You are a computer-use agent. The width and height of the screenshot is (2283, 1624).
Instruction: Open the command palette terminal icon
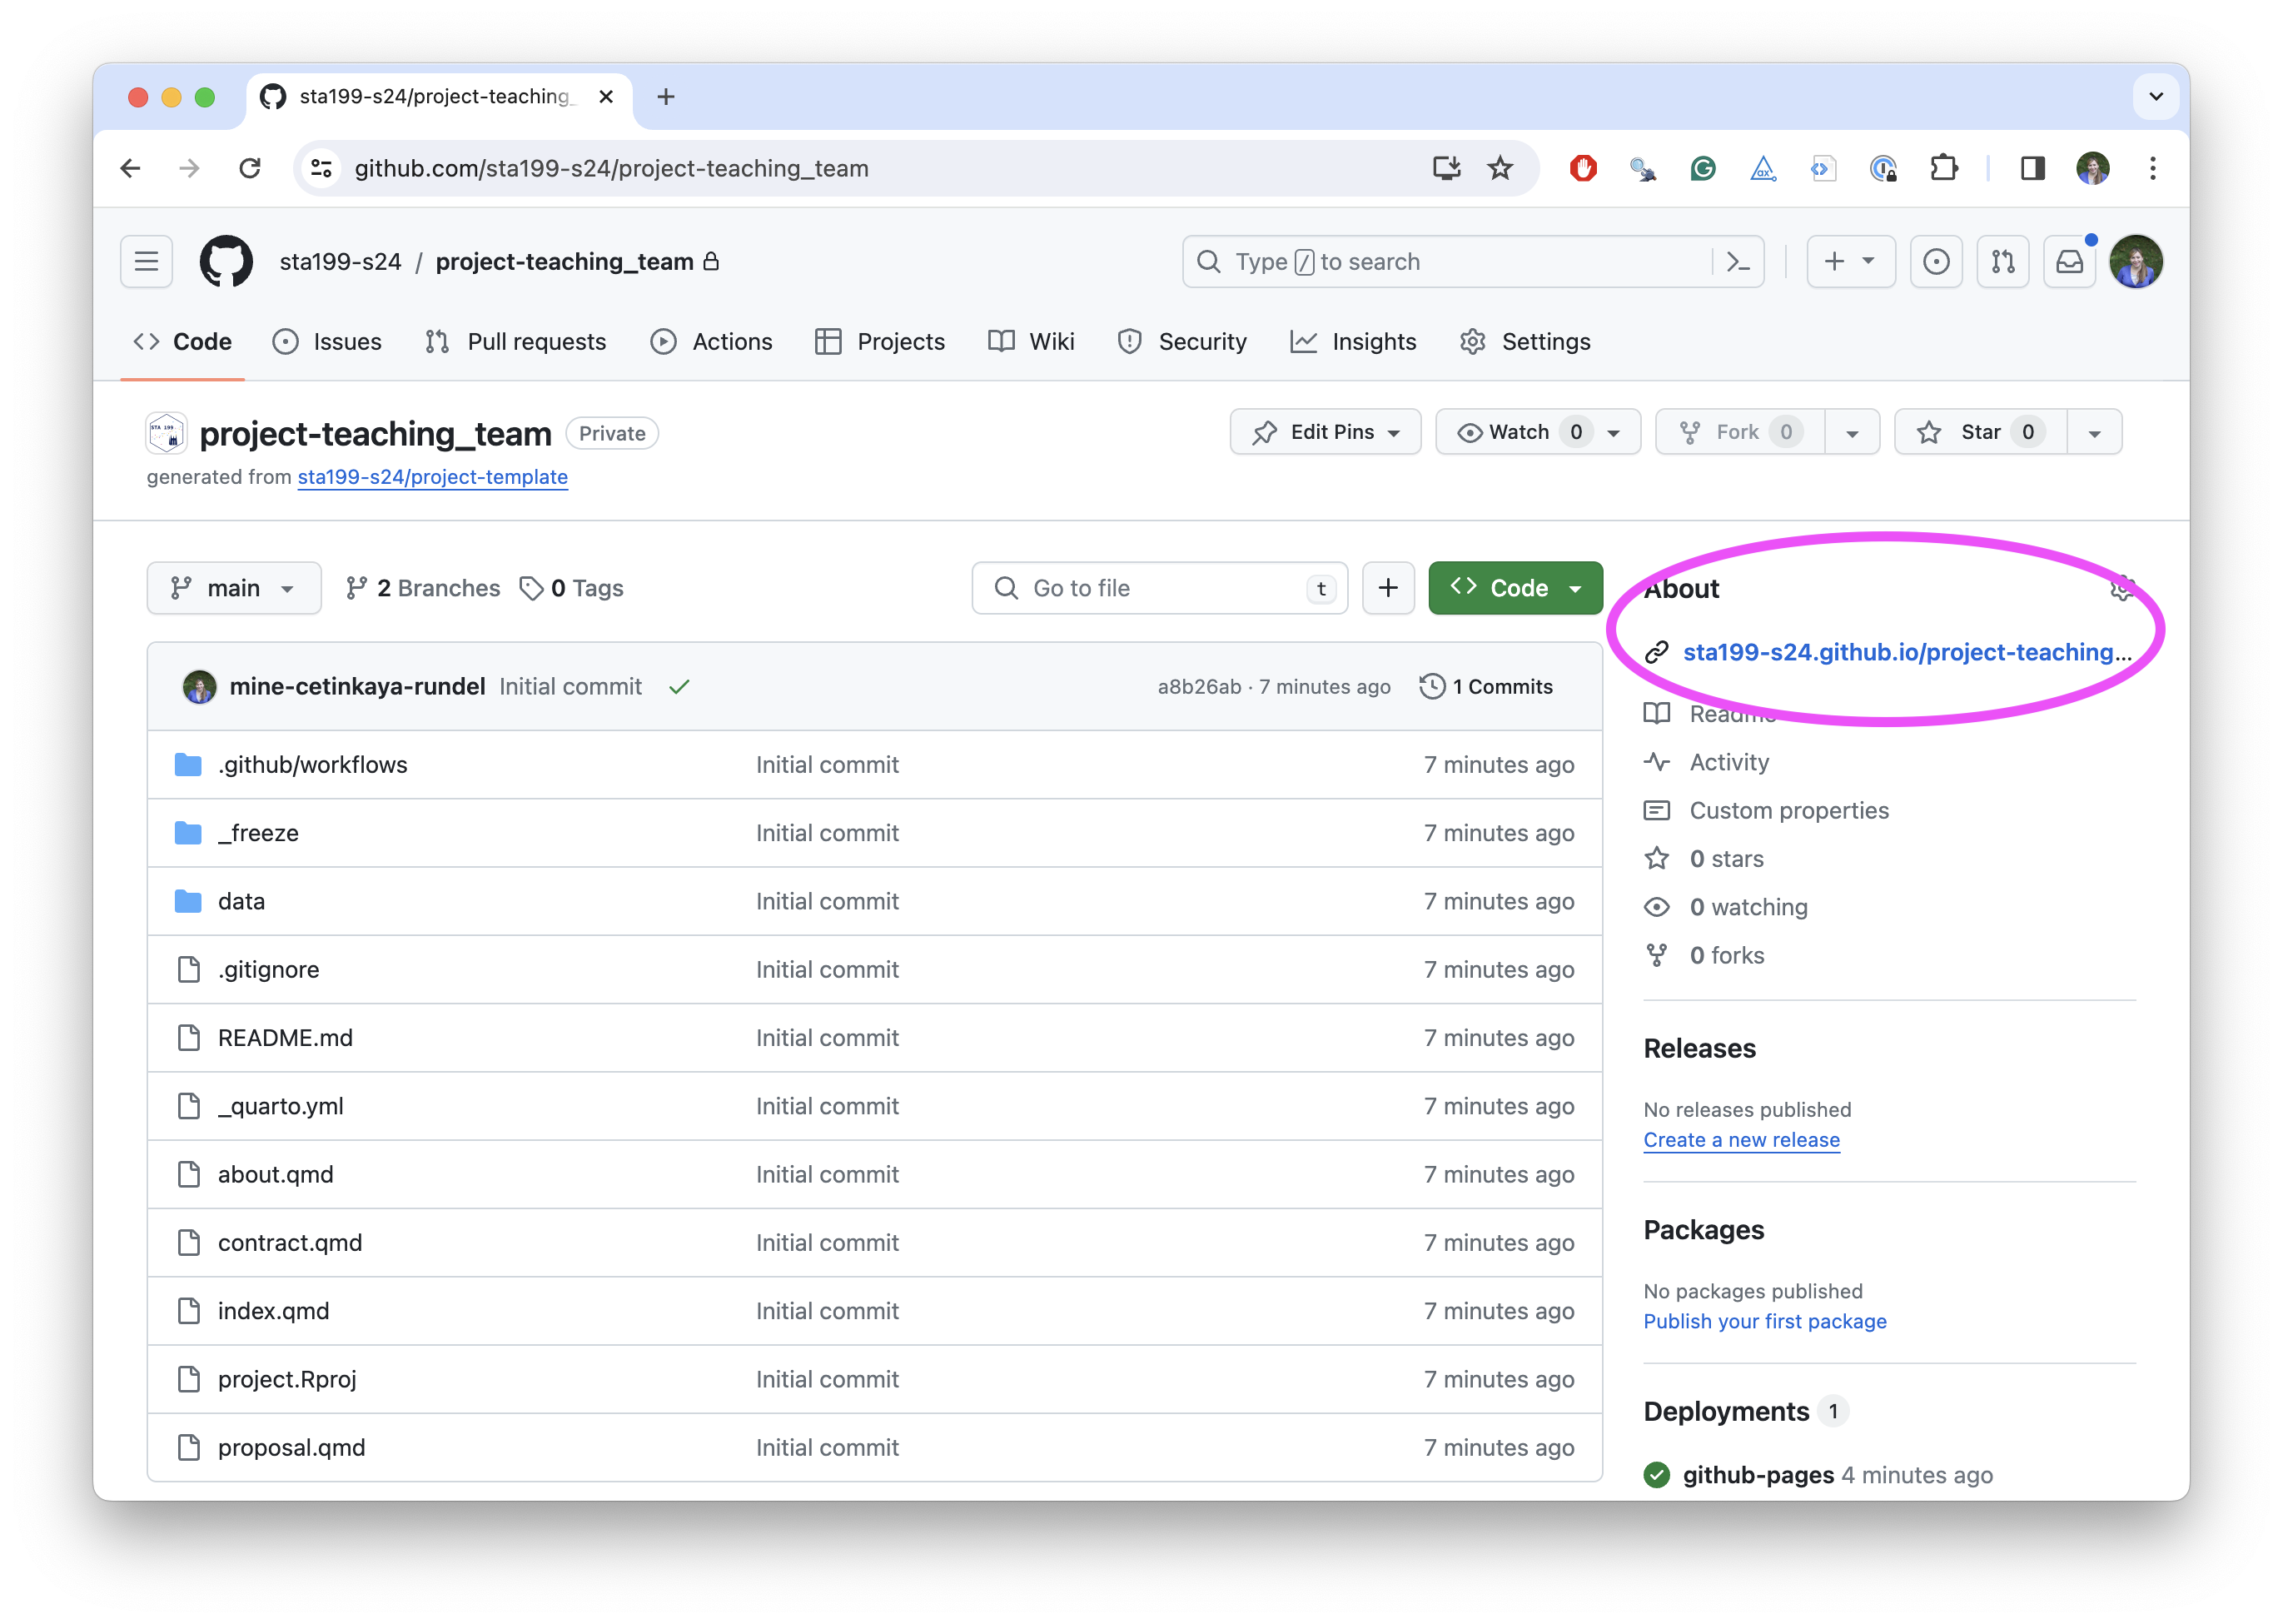pyautogui.click(x=1738, y=262)
